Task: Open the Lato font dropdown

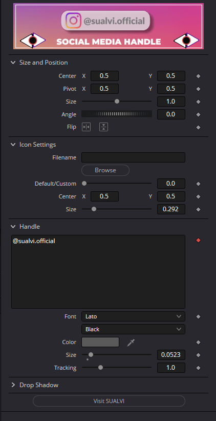Action: click(x=133, y=316)
